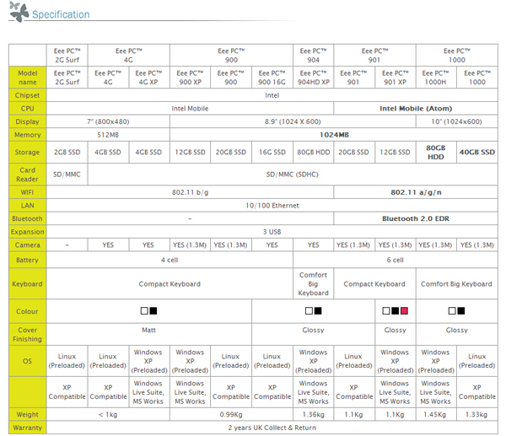Click the Warranty row header
Screen dimensions: 506x436
coord(28,428)
